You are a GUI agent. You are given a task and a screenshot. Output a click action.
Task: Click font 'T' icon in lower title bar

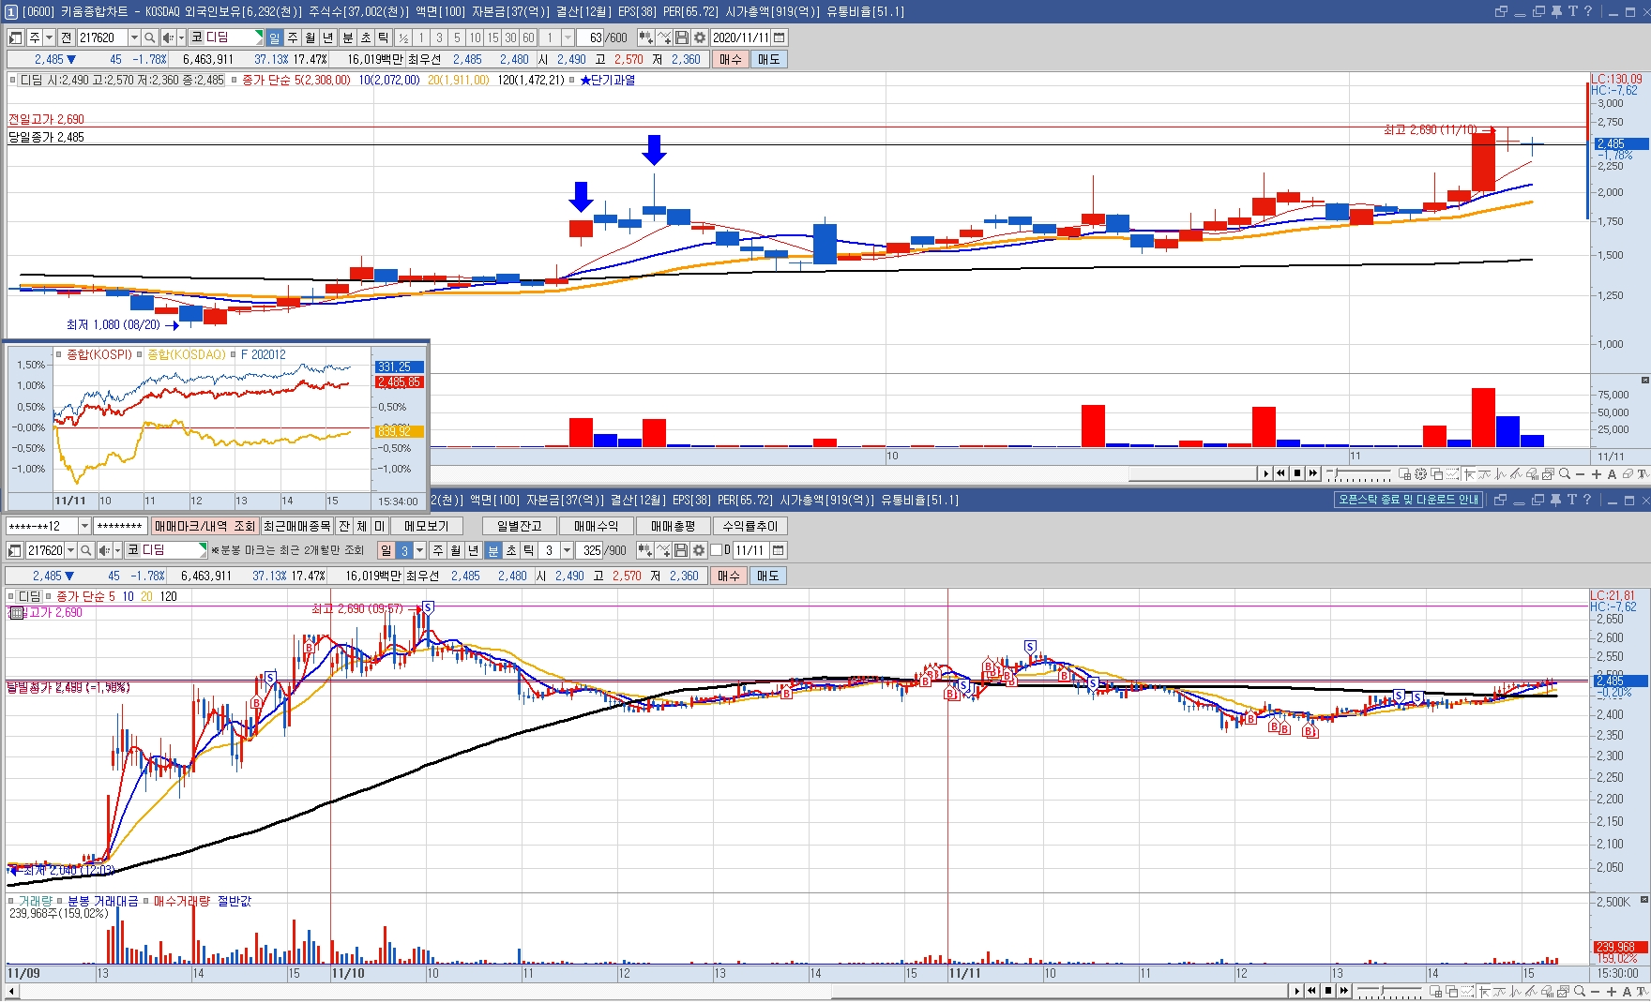pos(1572,500)
